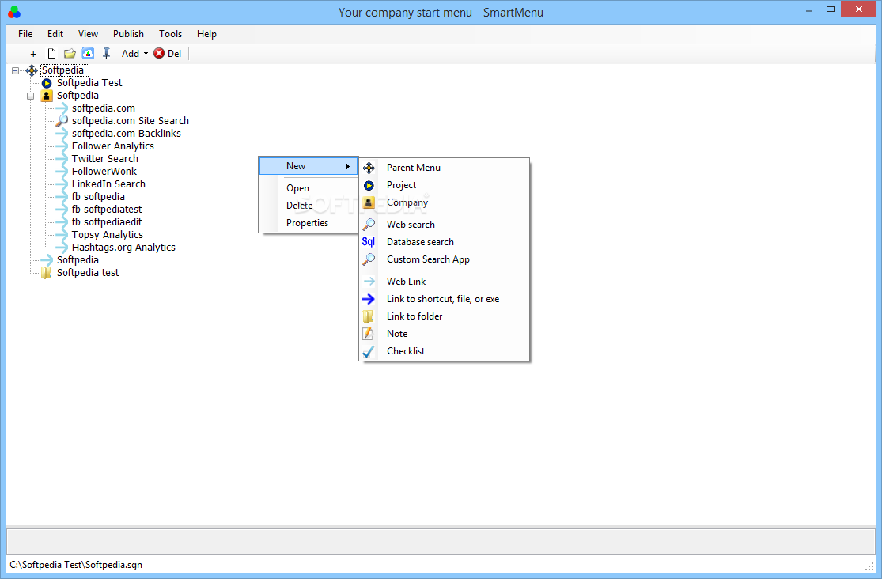Select softpedia.com Backlinks tree item
The image size is (882, 579).
tap(127, 134)
